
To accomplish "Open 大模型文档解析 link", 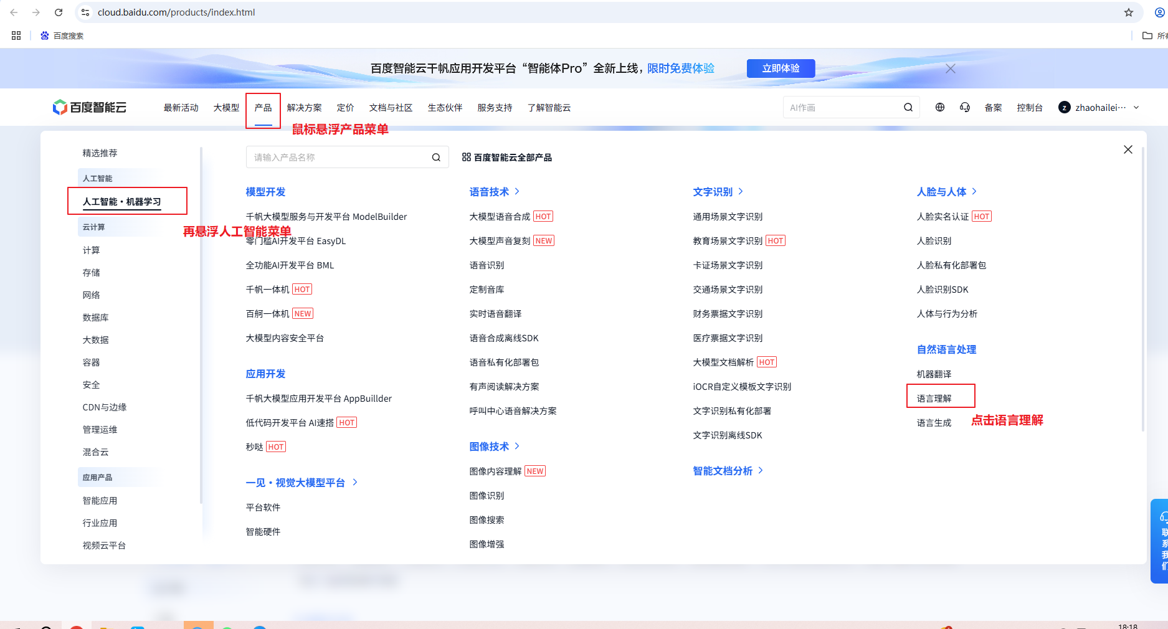I will pyautogui.click(x=724, y=362).
